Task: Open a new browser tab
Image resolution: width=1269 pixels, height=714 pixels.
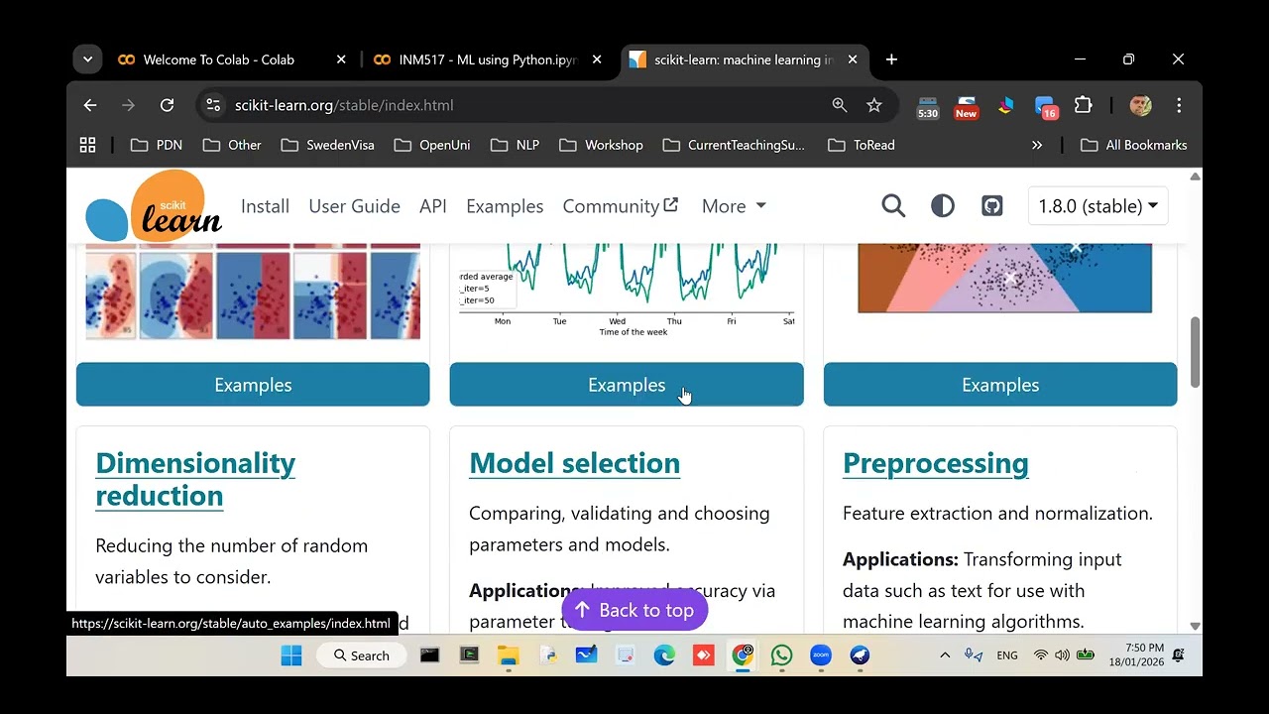Action: 891,59
